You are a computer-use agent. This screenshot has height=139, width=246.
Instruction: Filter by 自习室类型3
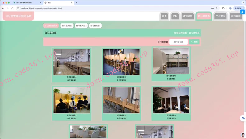pos(67,26)
